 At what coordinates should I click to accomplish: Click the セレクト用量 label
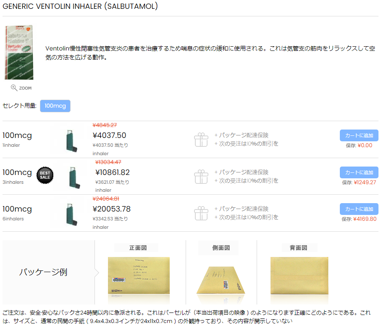point(19,106)
